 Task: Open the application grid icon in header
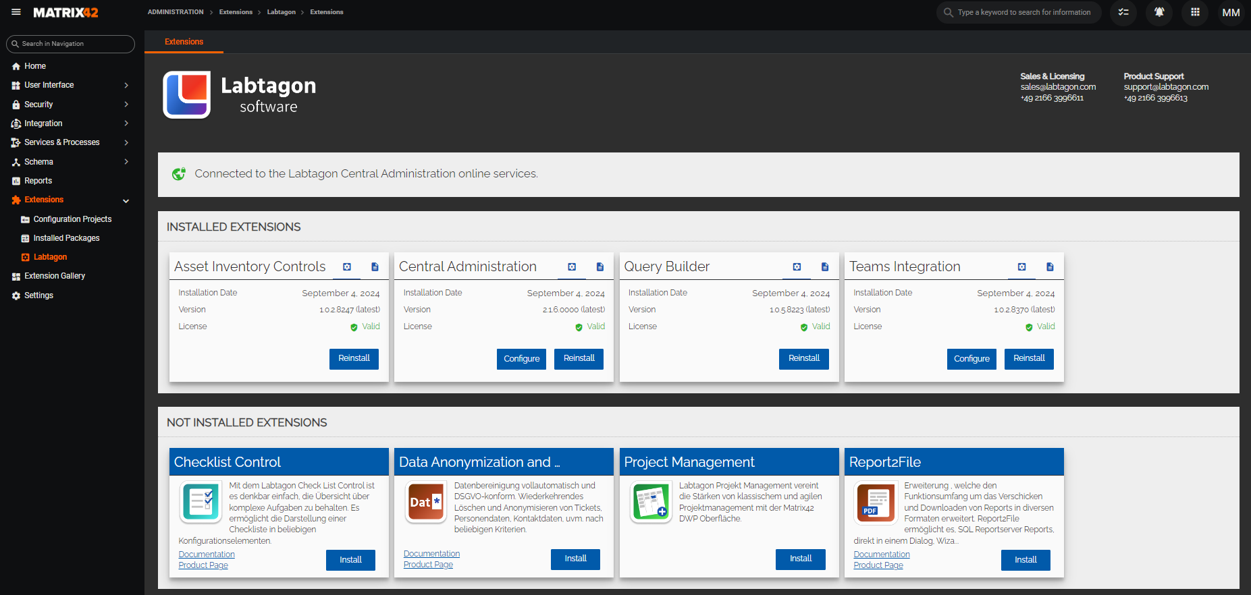click(1195, 12)
